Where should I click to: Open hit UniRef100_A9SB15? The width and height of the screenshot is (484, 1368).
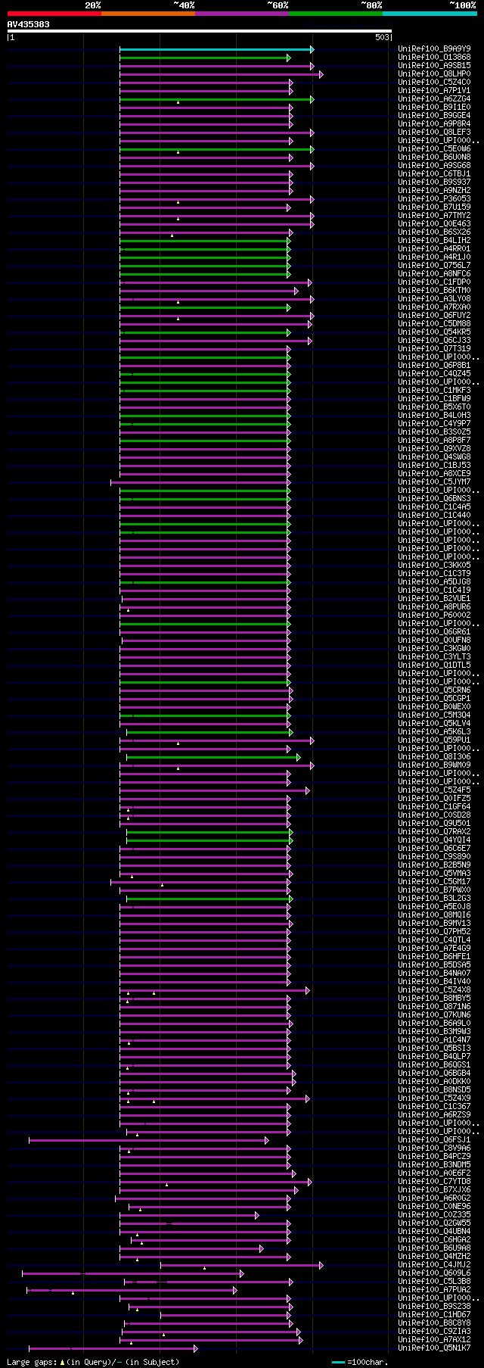pos(434,66)
